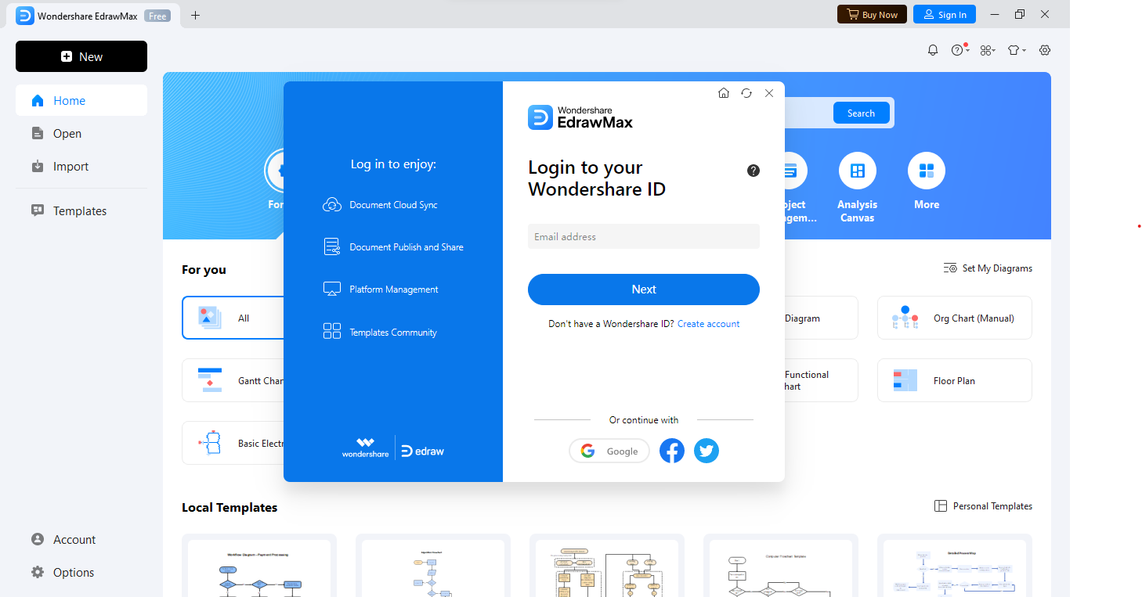1142x597 pixels.
Task: Open the Algorithm Flowchart template thumbnail
Action: [433, 566]
